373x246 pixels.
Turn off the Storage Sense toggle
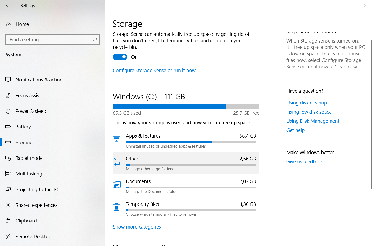[120, 57]
